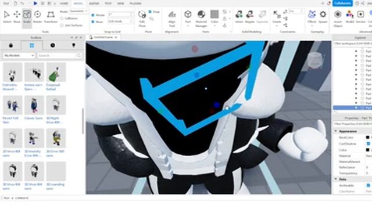Toggle the Move snap checkbox
Screen dimensions: 372x209
coord(93,21)
